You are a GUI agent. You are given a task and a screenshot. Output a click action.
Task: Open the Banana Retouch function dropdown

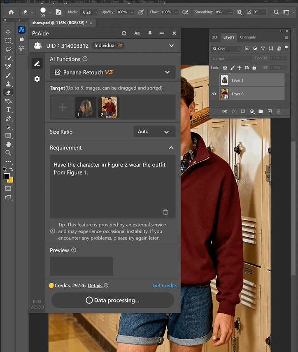pyautogui.click(x=113, y=72)
